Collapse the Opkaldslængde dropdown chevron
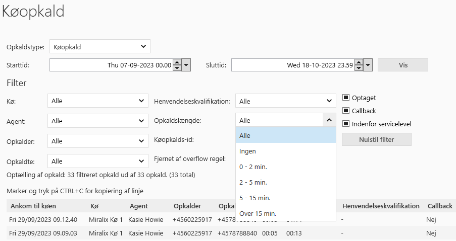 (x=329, y=120)
